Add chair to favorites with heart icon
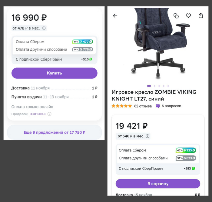The width and height of the screenshot is (212, 202). (x=188, y=16)
